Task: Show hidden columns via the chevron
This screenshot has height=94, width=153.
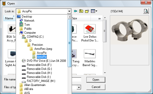Action: [100, 19]
